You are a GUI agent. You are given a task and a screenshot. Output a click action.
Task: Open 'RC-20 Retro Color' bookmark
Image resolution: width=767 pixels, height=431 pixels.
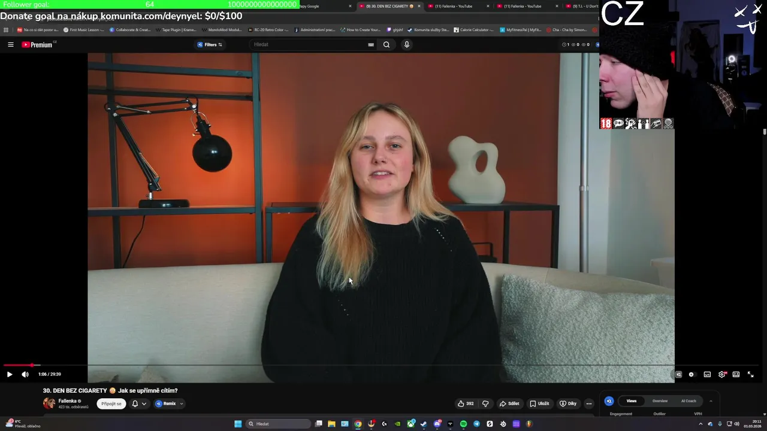coord(268,29)
